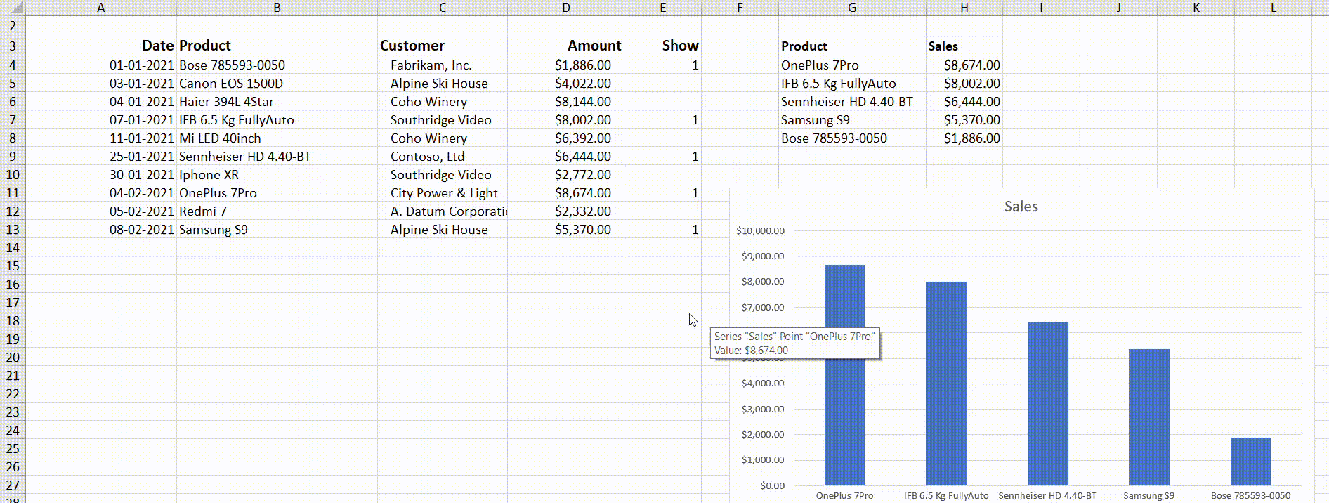
Task: Click the IFB 6.5 Kg FullyAuto bar
Action: 946,384
